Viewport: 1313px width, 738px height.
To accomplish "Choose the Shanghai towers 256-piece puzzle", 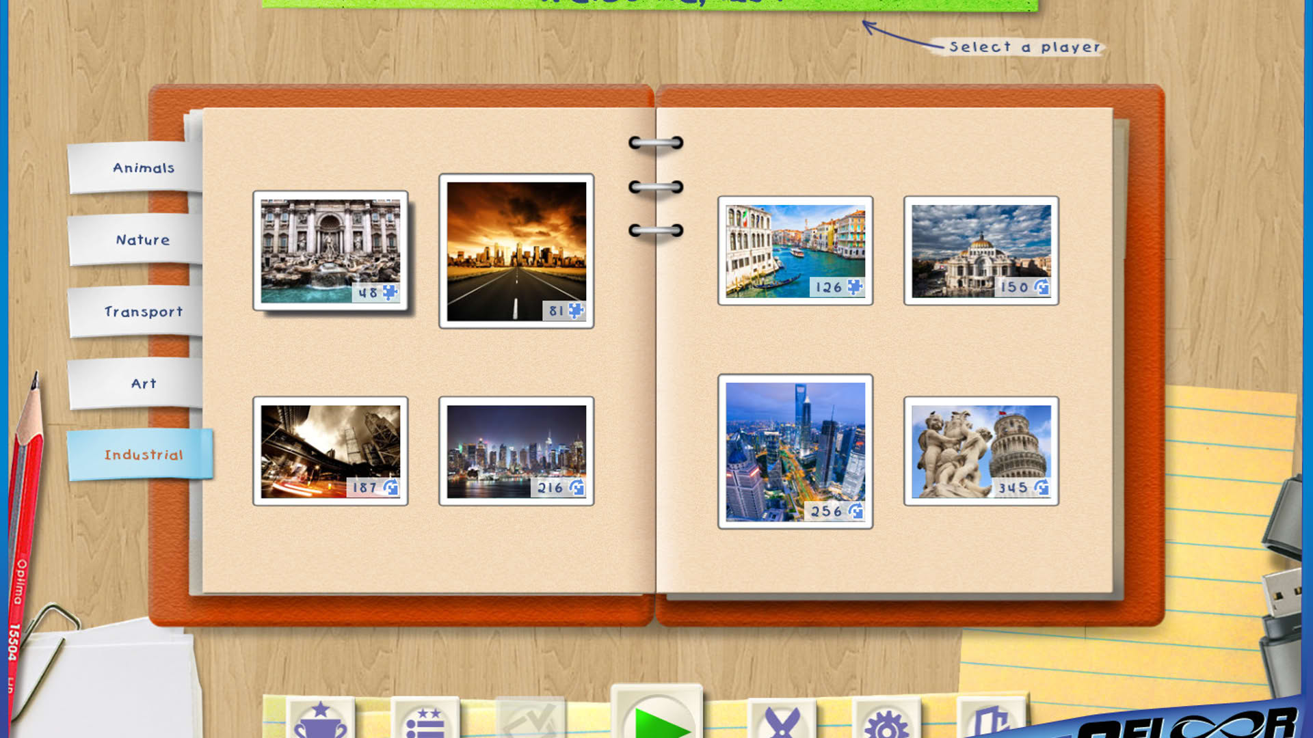I will pos(795,451).
